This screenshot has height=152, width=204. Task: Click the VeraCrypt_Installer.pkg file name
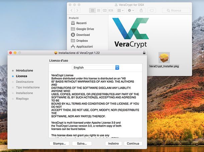coord(164,66)
